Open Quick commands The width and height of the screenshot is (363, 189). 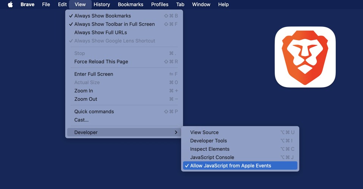point(124,111)
